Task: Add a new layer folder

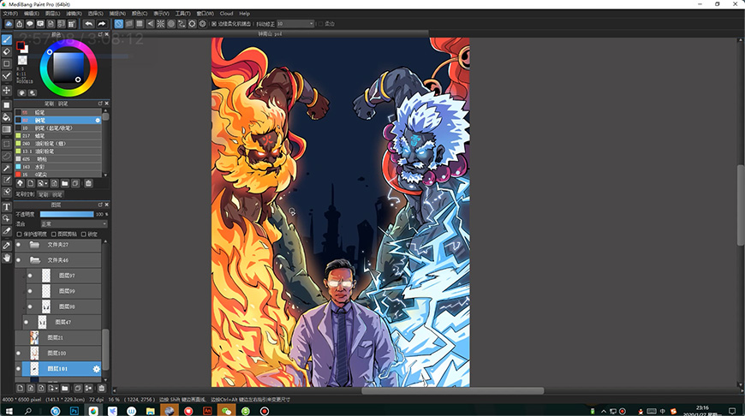Action: (x=65, y=389)
